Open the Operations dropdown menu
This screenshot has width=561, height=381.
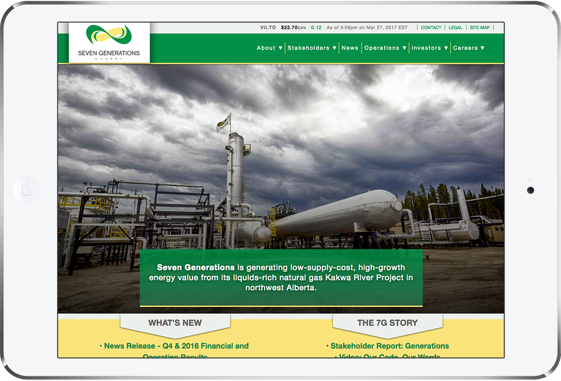point(386,48)
